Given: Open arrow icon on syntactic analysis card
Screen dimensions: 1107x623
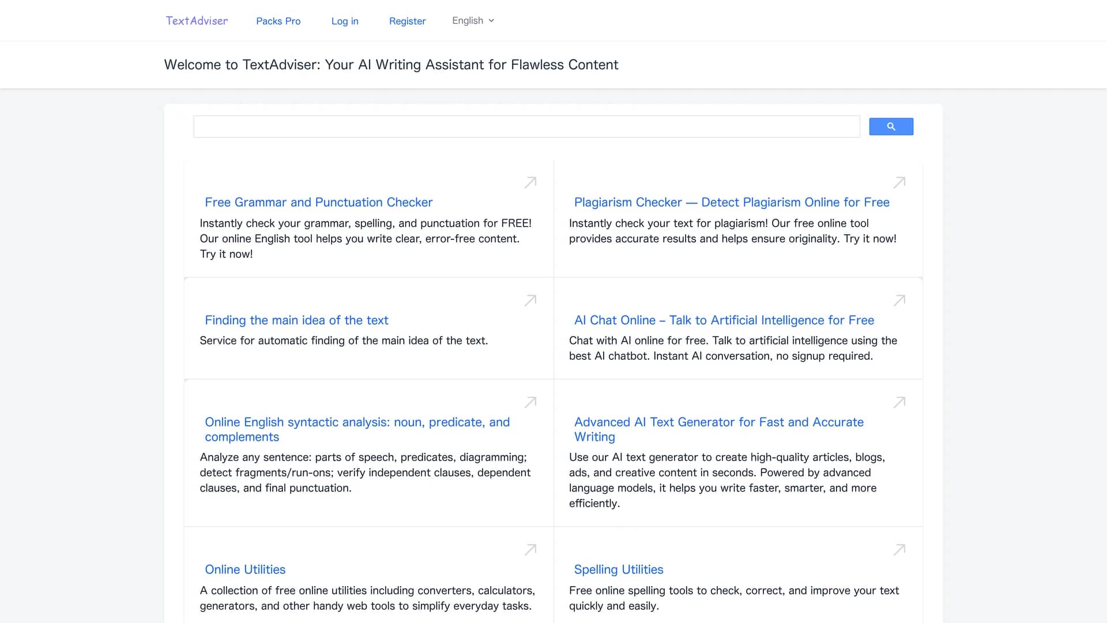Looking at the screenshot, I should pos(530,402).
